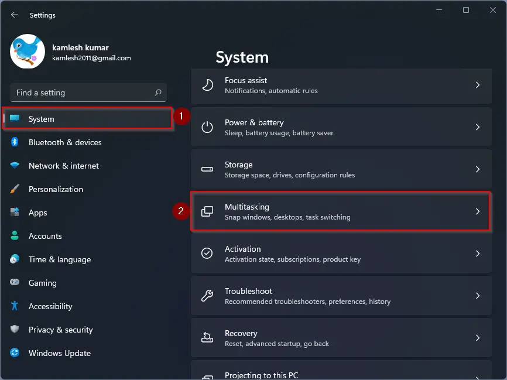The height and width of the screenshot is (380, 507).
Task: Maximize the Settings window
Action: point(466,10)
